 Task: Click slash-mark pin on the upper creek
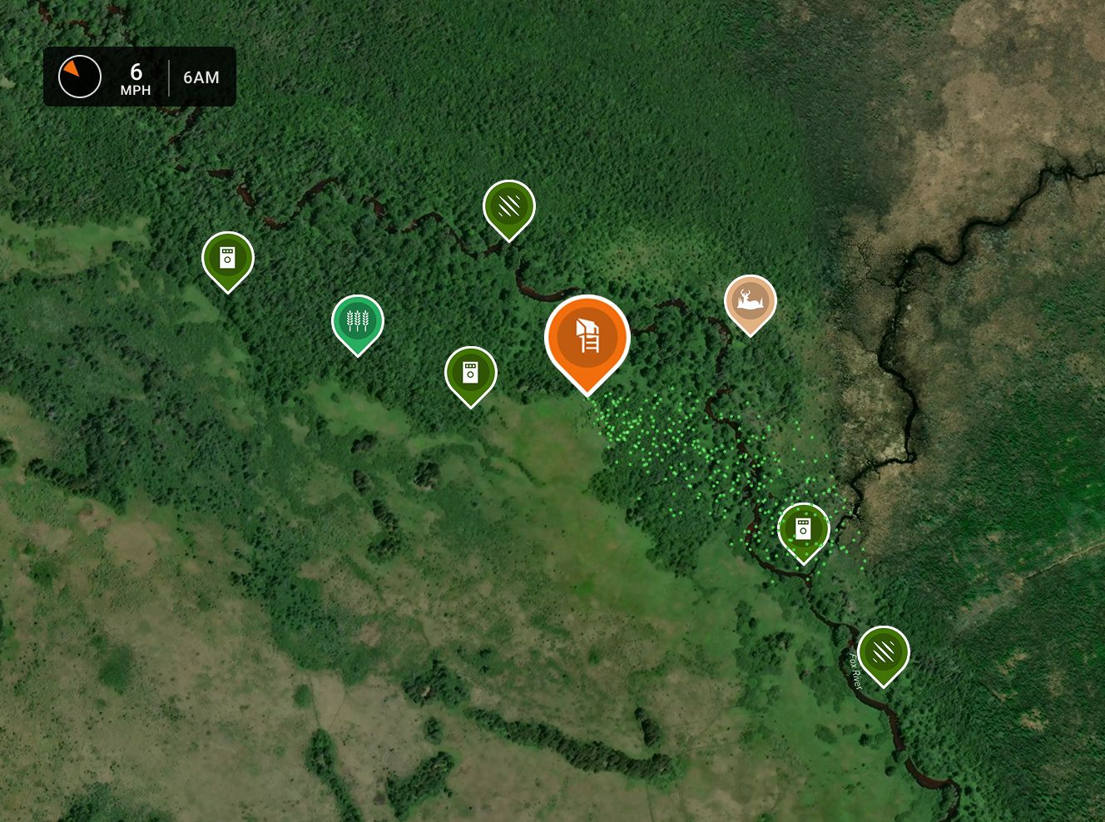click(x=509, y=205)
